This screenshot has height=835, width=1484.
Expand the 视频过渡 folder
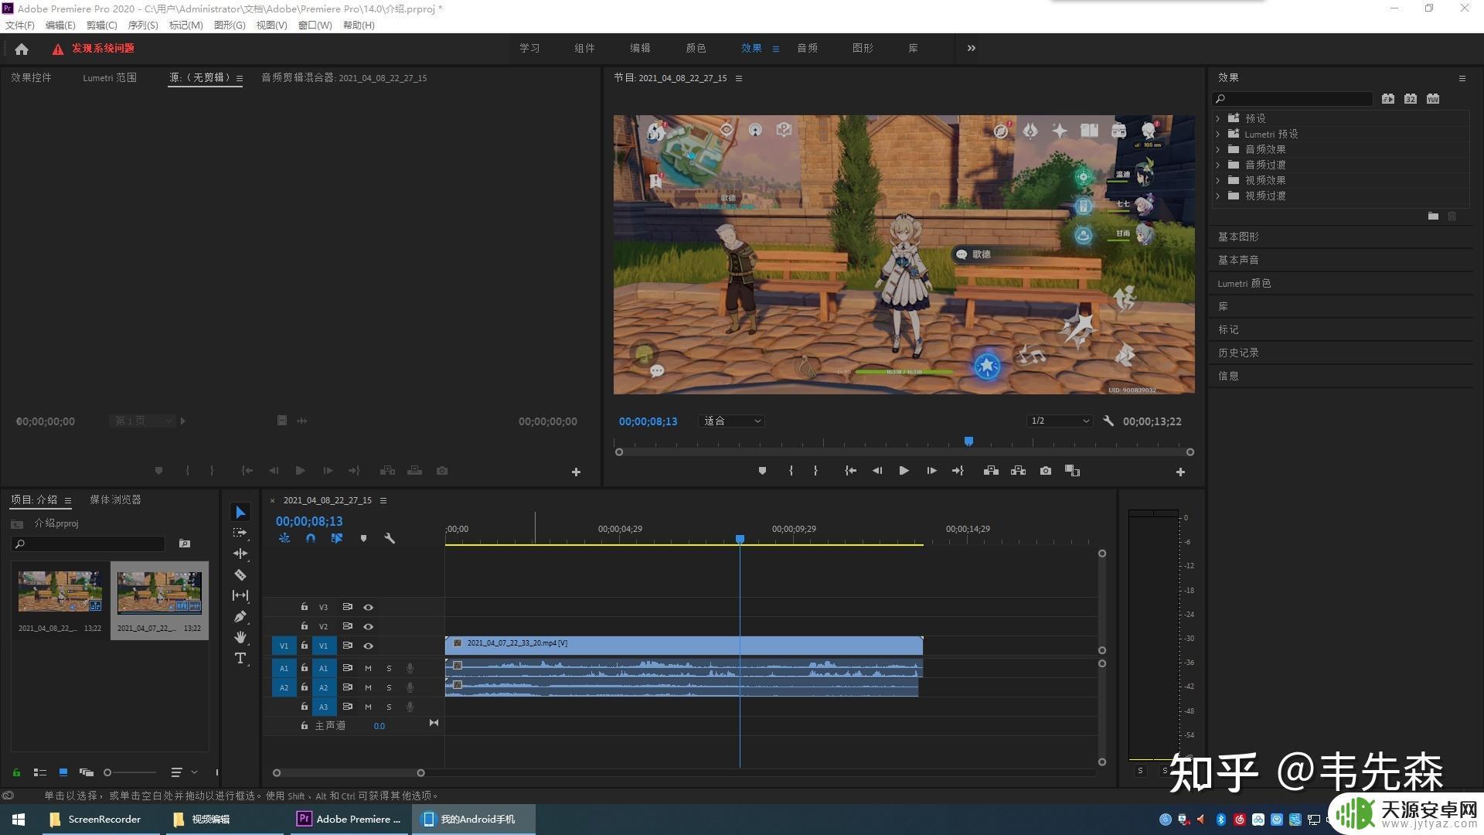click(x=1218, y=196)
